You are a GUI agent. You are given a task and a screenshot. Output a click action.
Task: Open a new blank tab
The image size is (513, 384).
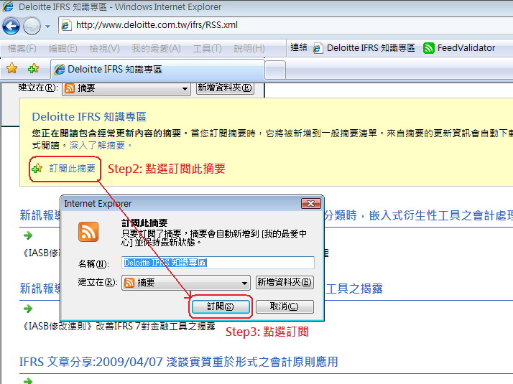point(275,70)
